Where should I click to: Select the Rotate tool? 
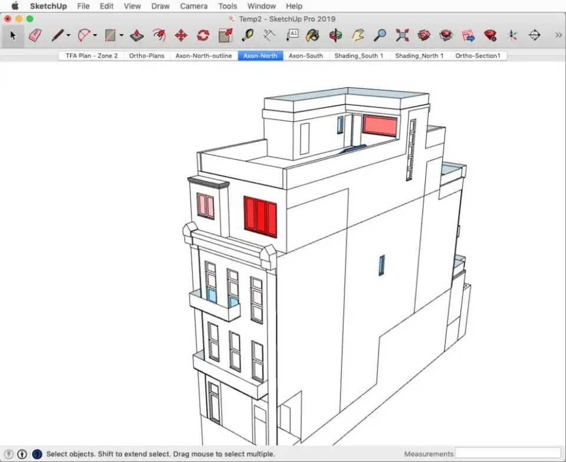(203, 35)
